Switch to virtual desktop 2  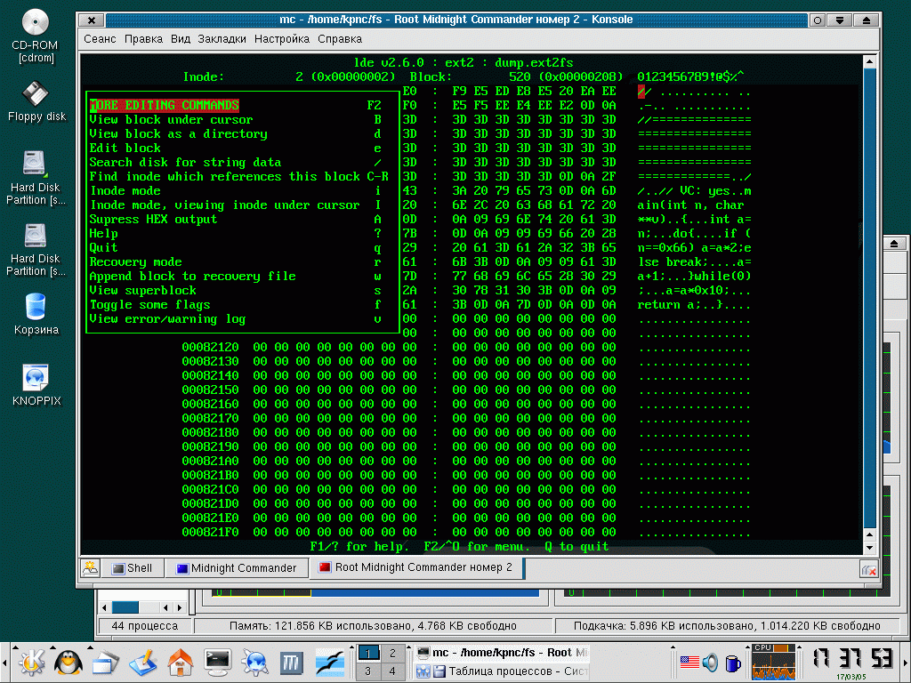click(x=392, y=653)
